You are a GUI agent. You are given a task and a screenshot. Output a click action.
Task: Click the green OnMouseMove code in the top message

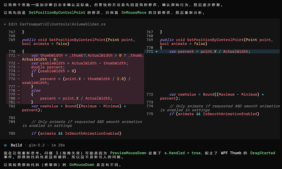134,13
